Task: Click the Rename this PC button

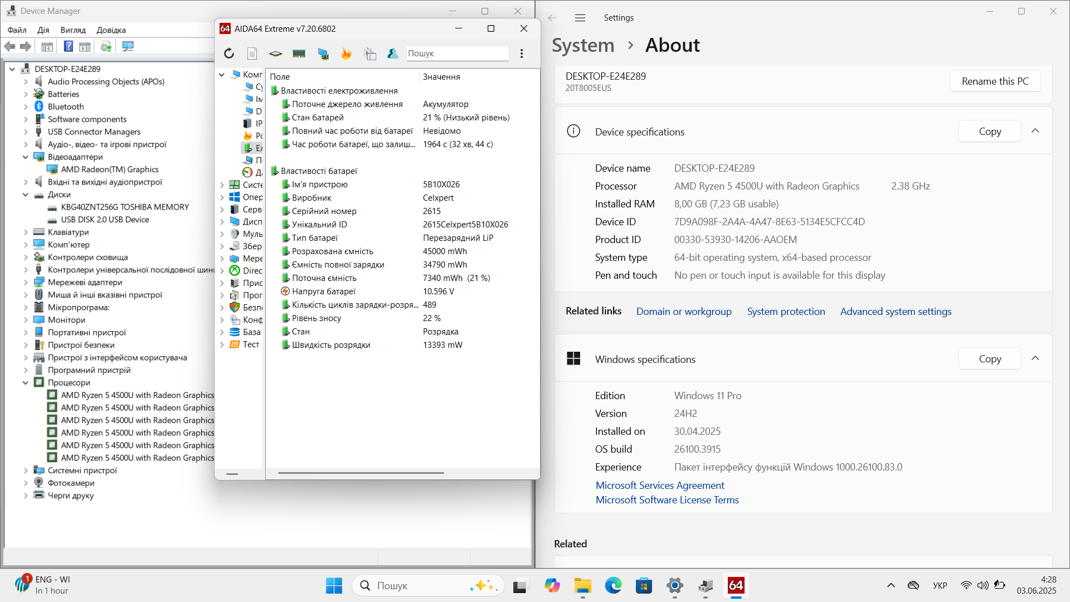Action: [x=995, y=81]
